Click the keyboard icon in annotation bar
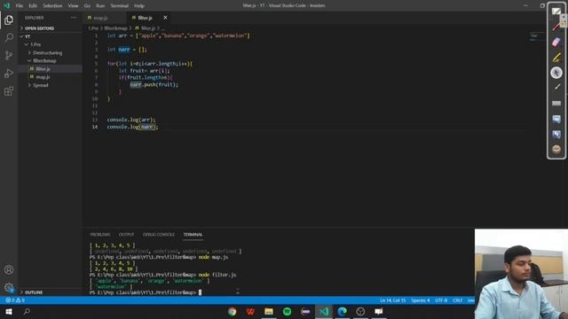Viewport: 568px width, 319px height. (x=556, y=104)
